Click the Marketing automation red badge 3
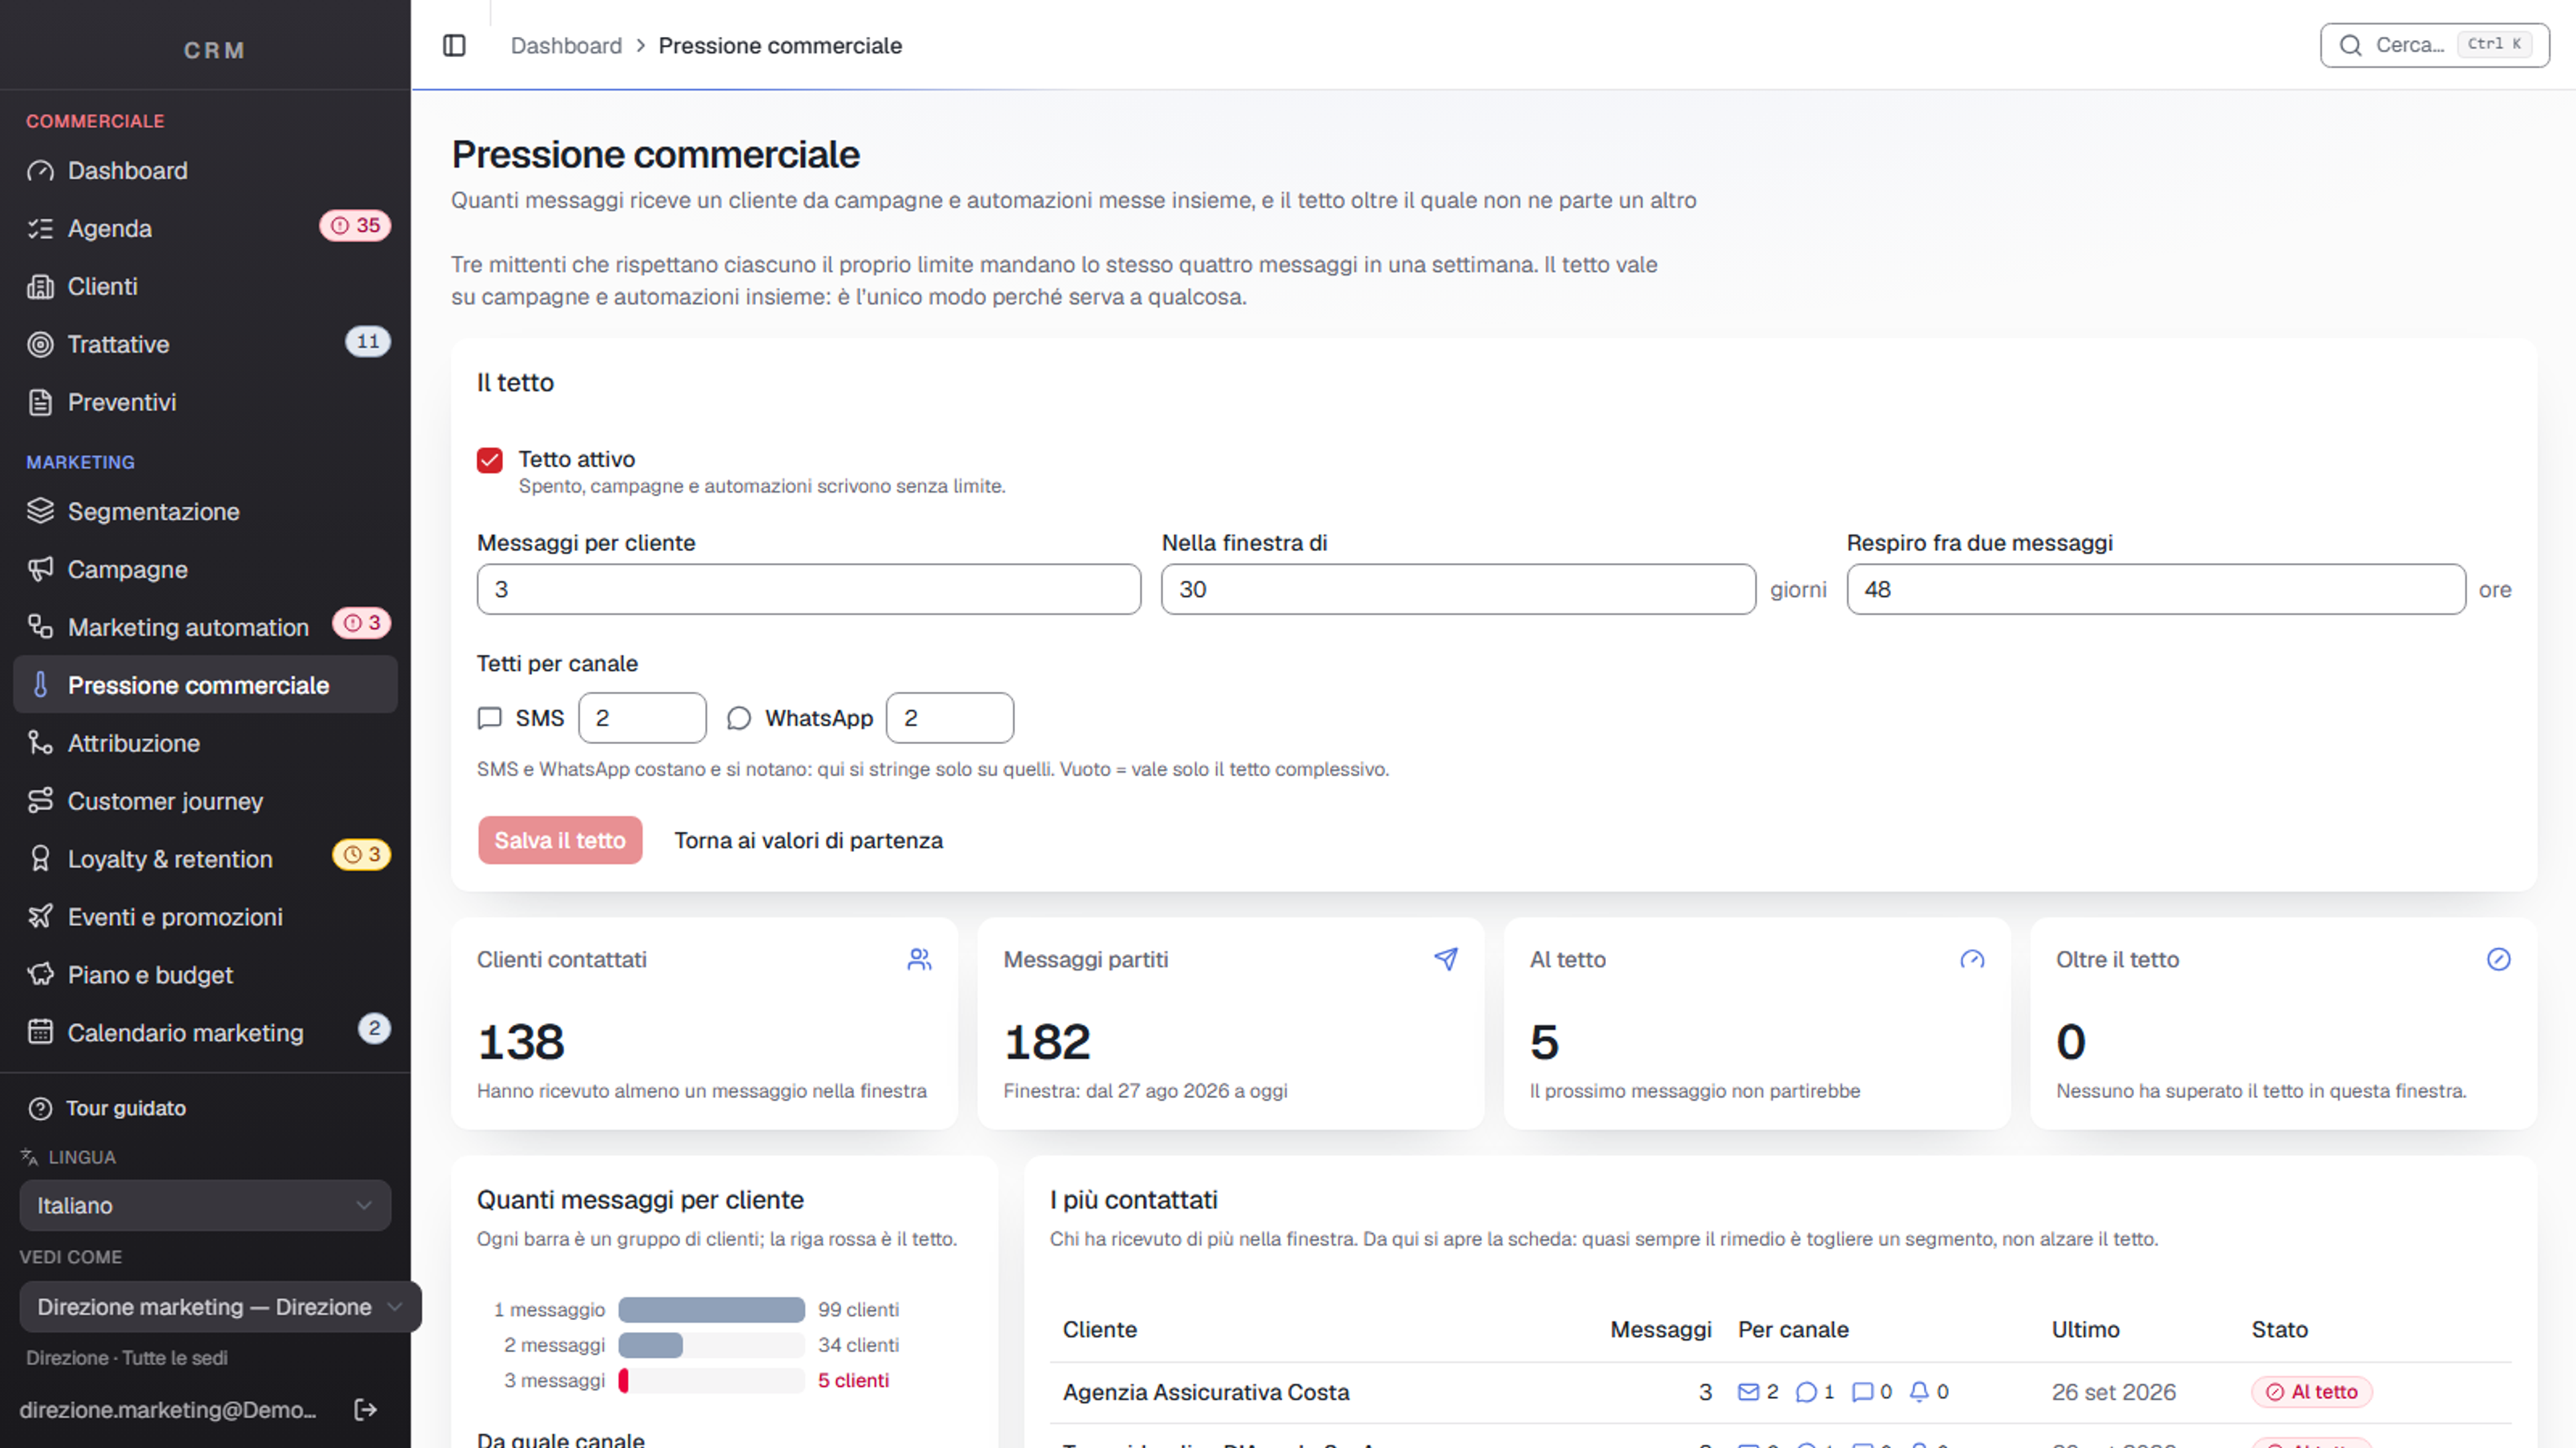The width and height of the screenshot is (2576, 1448). pos(361,623)
